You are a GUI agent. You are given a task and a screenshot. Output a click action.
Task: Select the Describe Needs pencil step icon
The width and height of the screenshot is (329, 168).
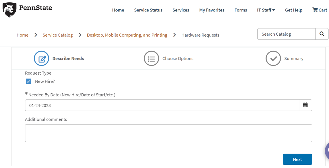coord(41,58)
